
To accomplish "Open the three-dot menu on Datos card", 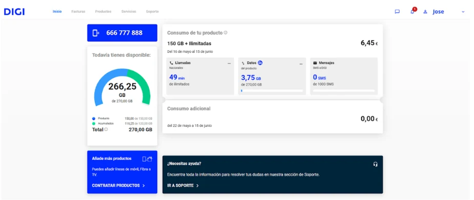I will tap(301, 63).
